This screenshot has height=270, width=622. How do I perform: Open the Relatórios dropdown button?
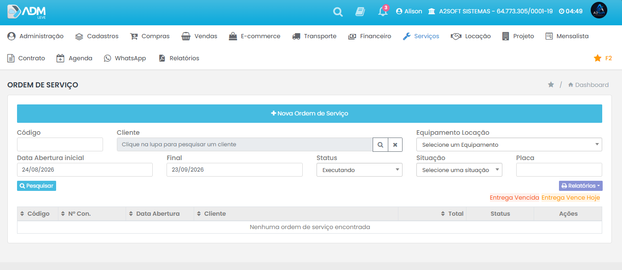point(581,186)
